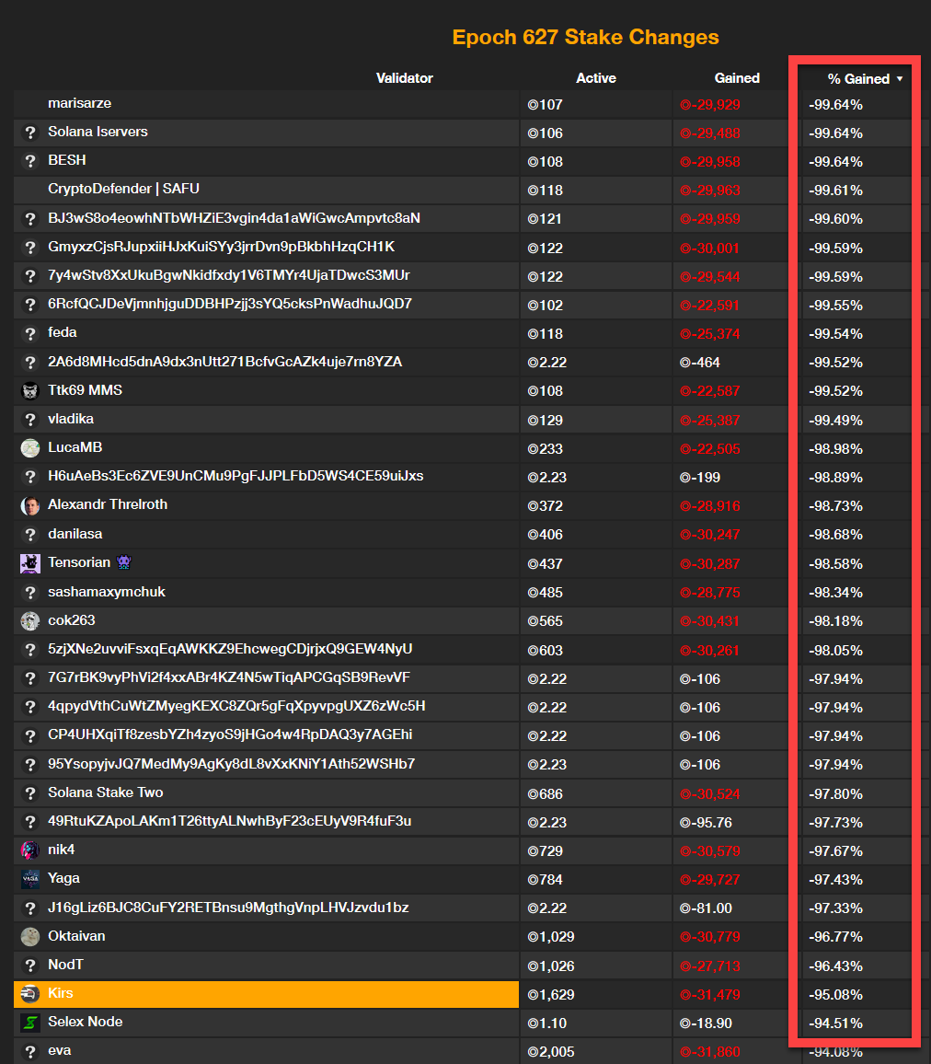Click the Yaga validator logo icon
Viewport: 931px width, 1064px height.
29,879
